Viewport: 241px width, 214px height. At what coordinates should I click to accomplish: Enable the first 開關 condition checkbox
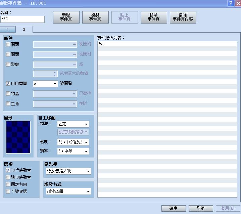(8, 44)
